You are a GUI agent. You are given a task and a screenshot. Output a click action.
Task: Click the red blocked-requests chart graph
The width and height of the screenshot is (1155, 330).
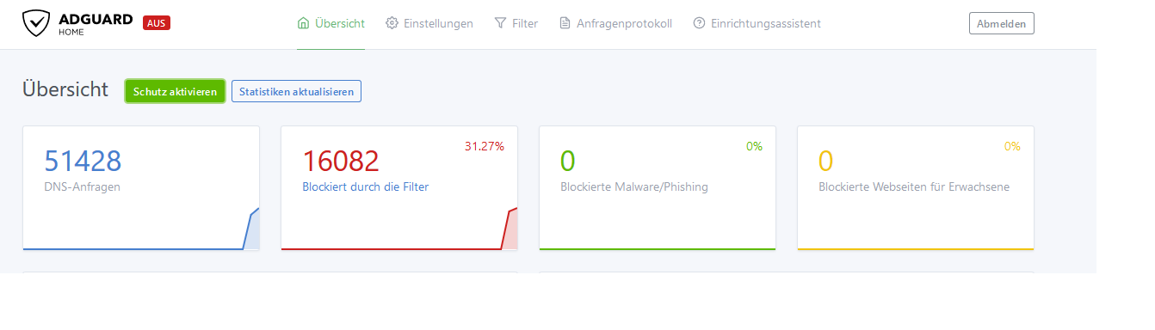pyautogui.click(x=399, y=229)
